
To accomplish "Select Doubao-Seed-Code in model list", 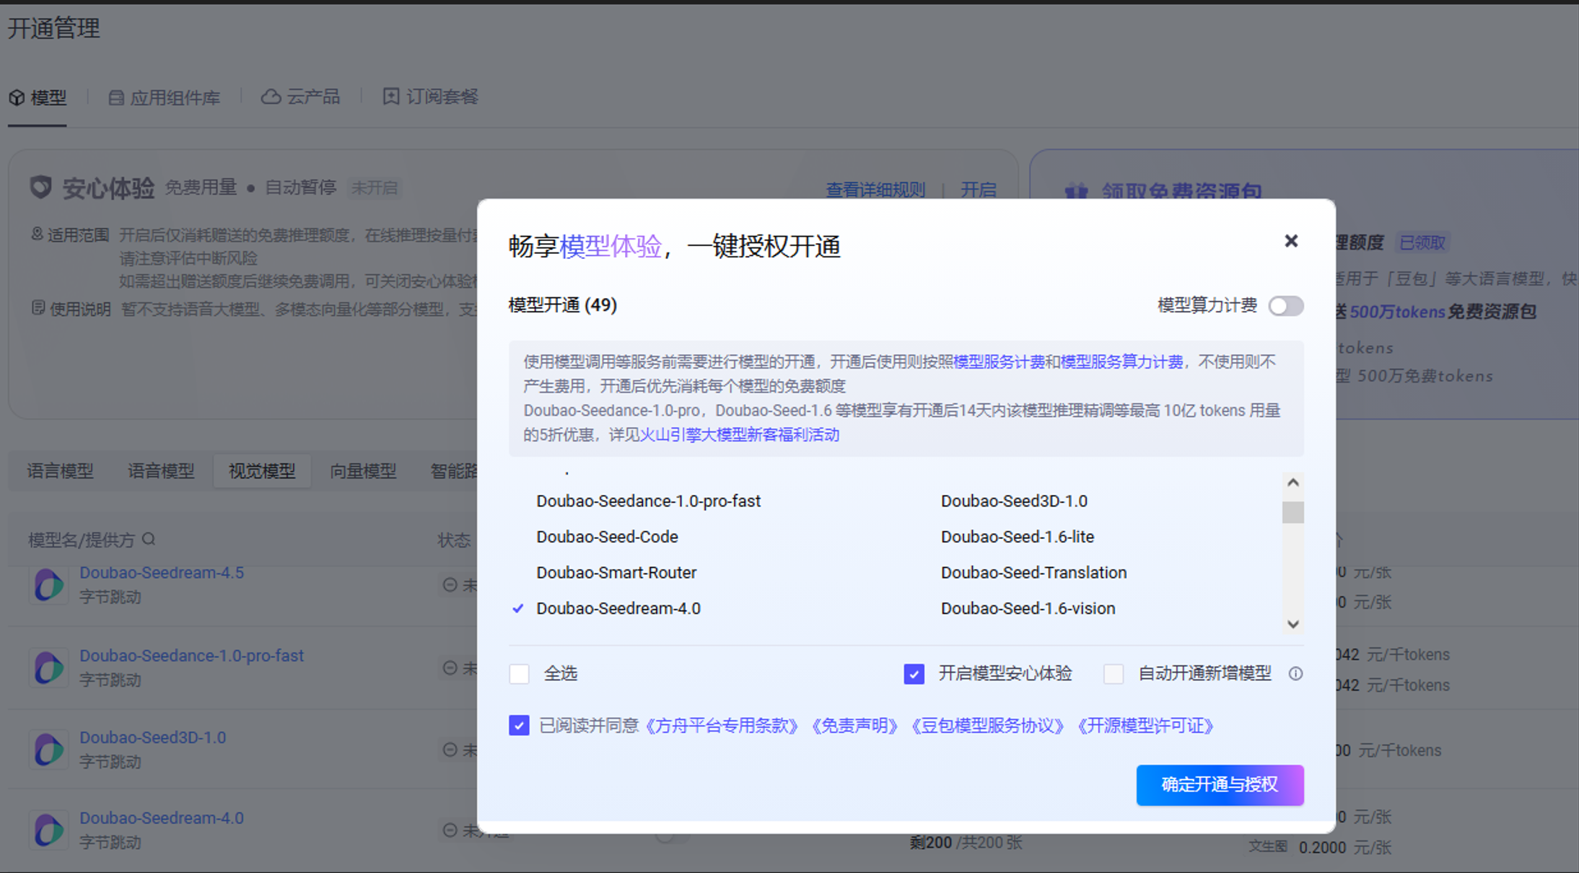I will pyautogui.click(x=607, y=537).
